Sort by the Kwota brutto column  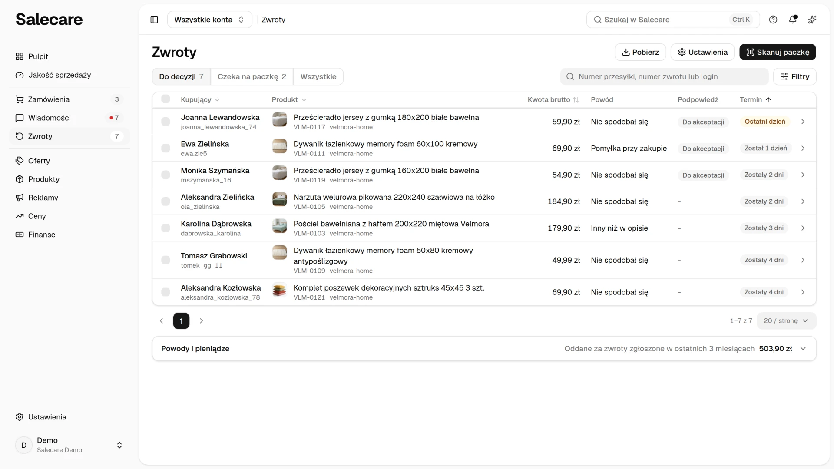pyautogui.click(x=553, y=100)
